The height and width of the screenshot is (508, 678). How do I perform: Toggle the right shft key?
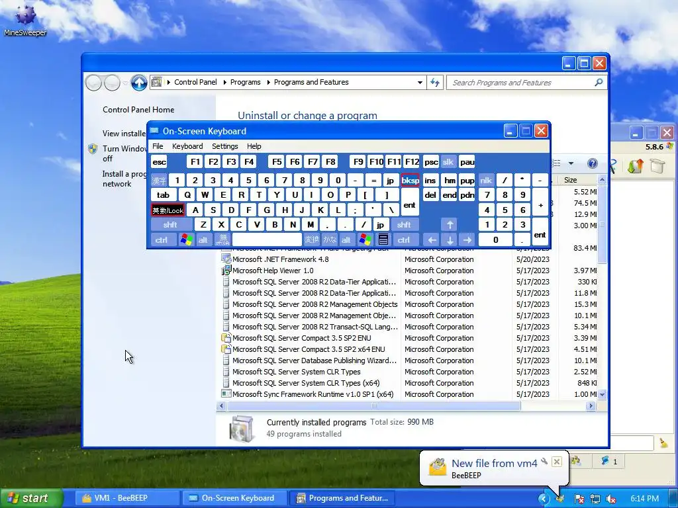pos(405,225)
